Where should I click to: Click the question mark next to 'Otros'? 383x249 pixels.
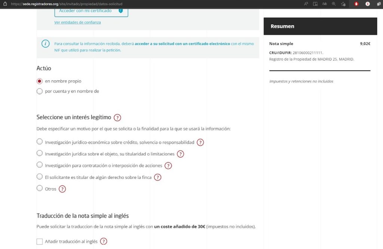point(62,189)
